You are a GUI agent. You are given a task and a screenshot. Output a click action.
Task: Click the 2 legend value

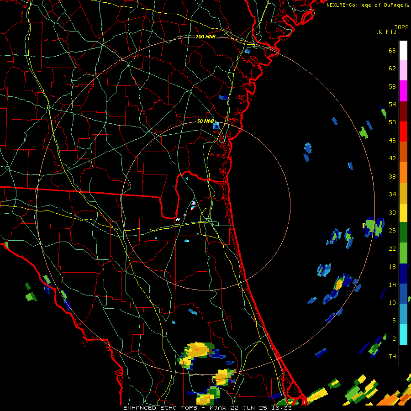[394, 339]
